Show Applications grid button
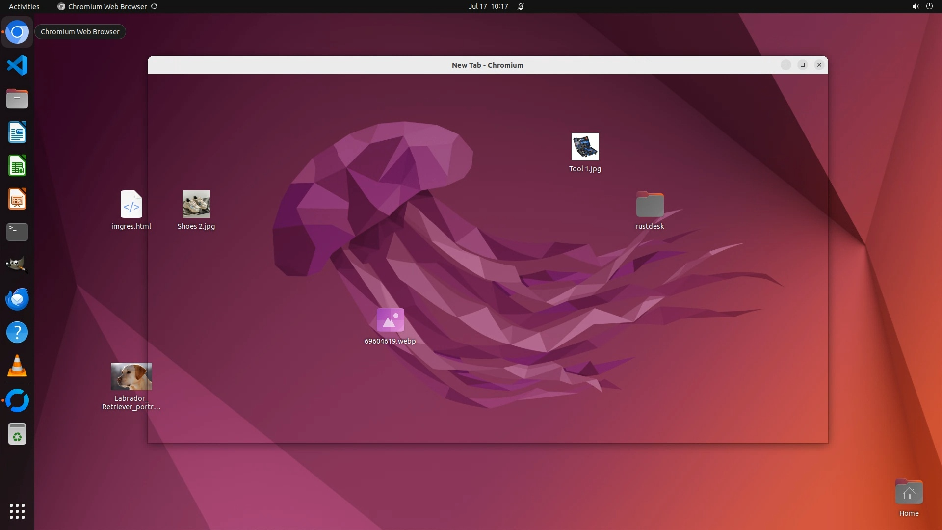This screenshot has height=530, width=942. [17, 511]
